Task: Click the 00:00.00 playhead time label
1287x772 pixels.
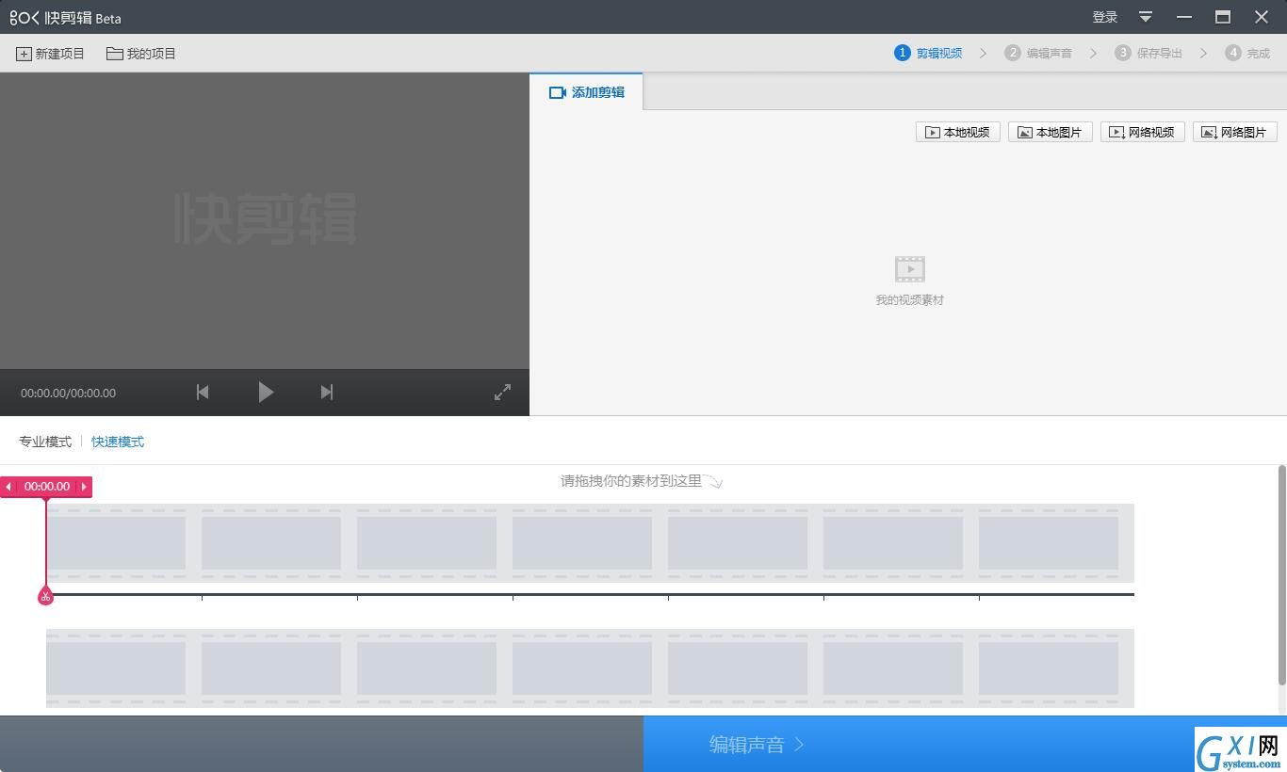Action: (x=47, y=487)
